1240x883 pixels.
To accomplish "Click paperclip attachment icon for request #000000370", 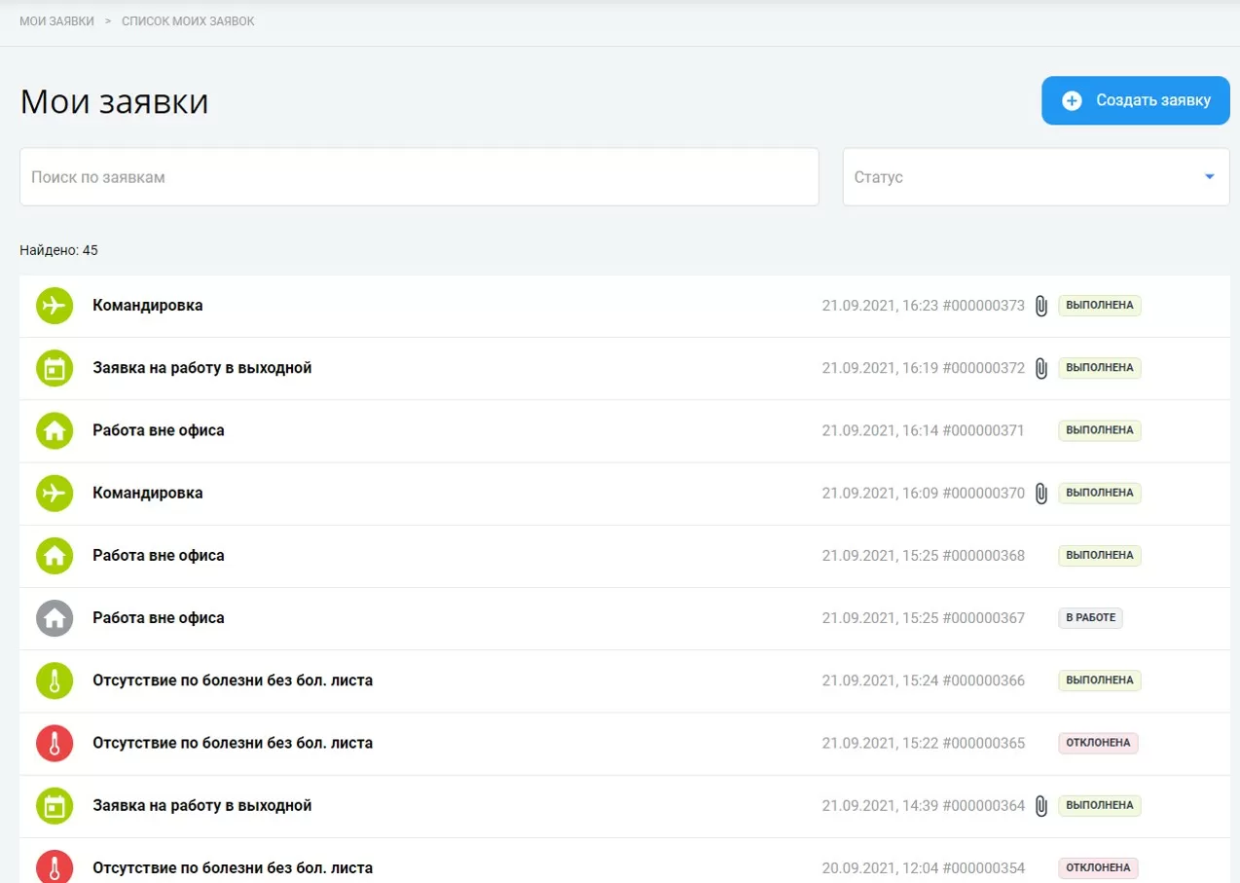I will tap(1040, 494).
